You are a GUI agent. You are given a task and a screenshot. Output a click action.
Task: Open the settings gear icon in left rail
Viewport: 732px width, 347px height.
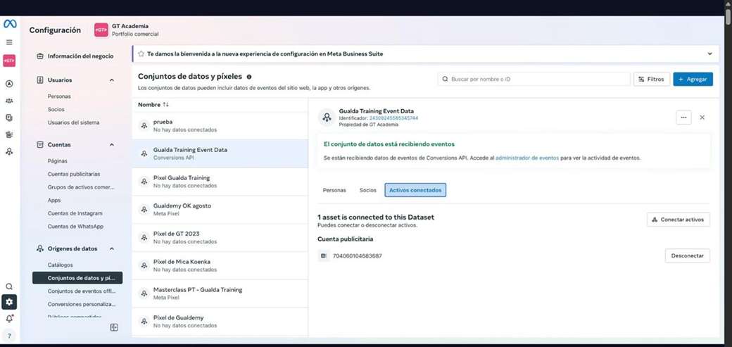click(9, 302)
